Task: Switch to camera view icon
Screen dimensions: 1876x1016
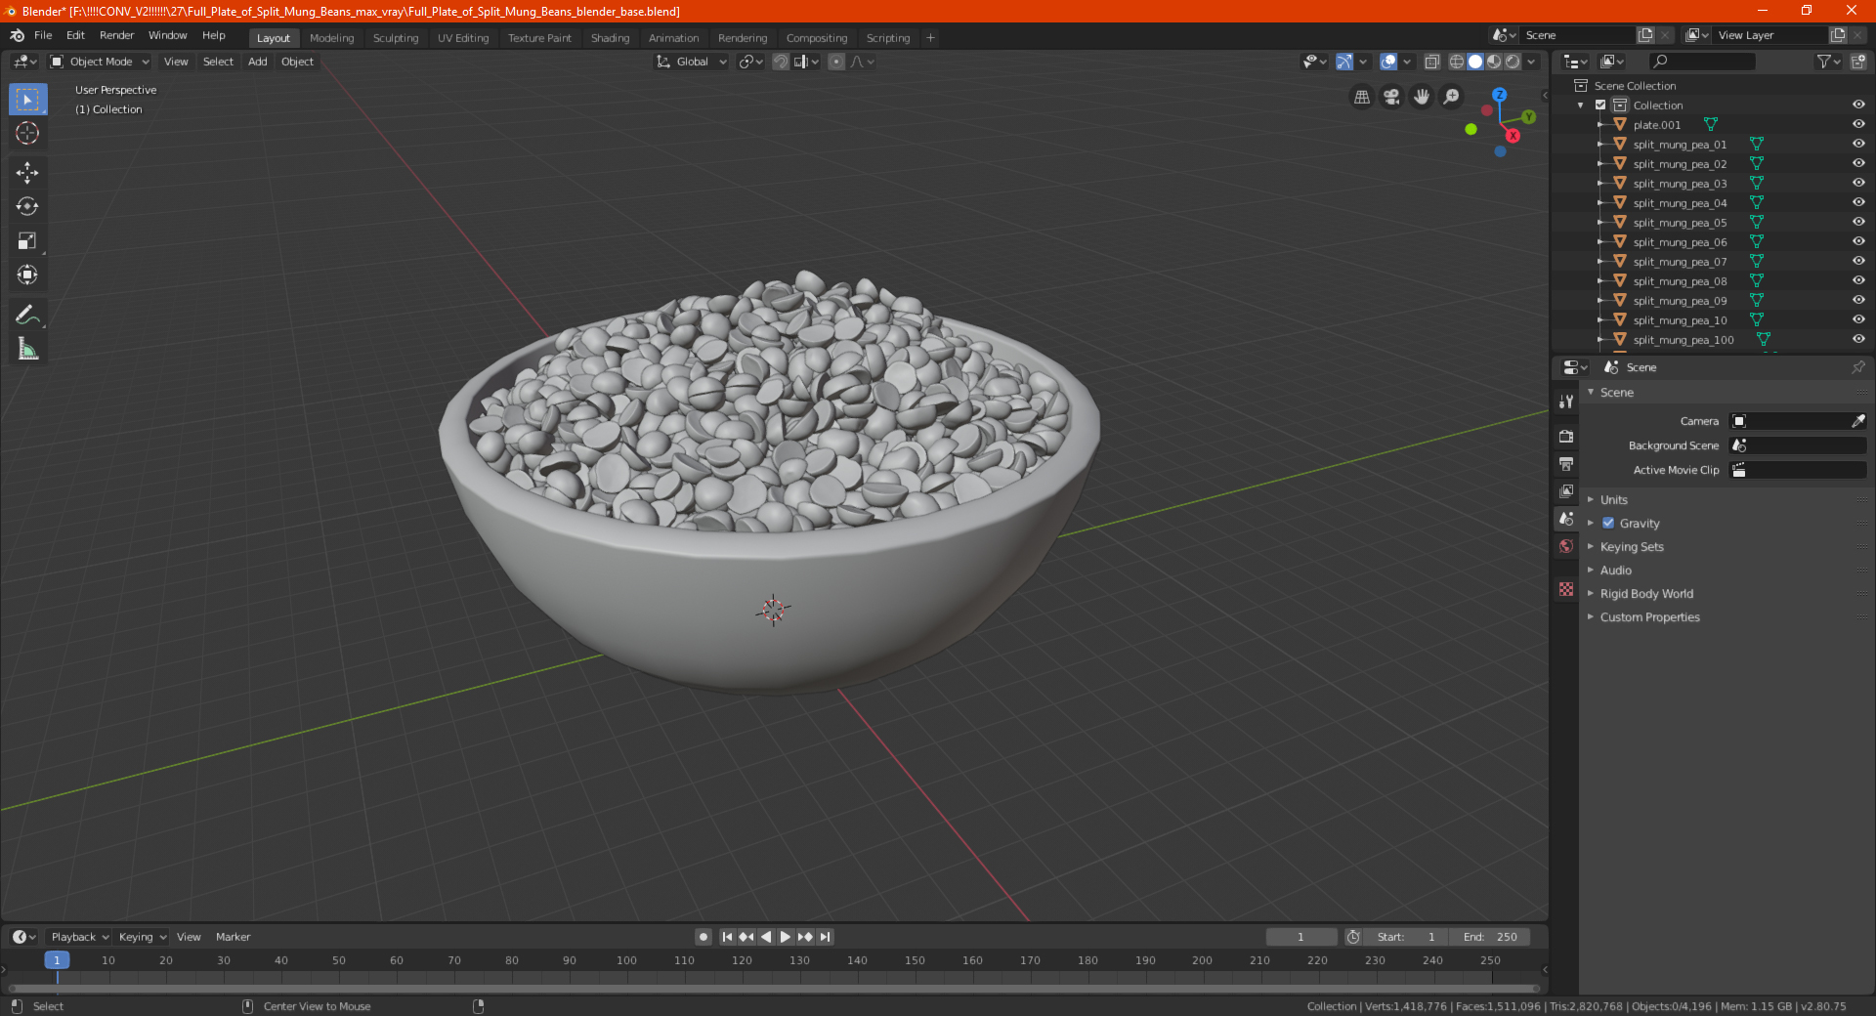Action: pos(1391,97)
